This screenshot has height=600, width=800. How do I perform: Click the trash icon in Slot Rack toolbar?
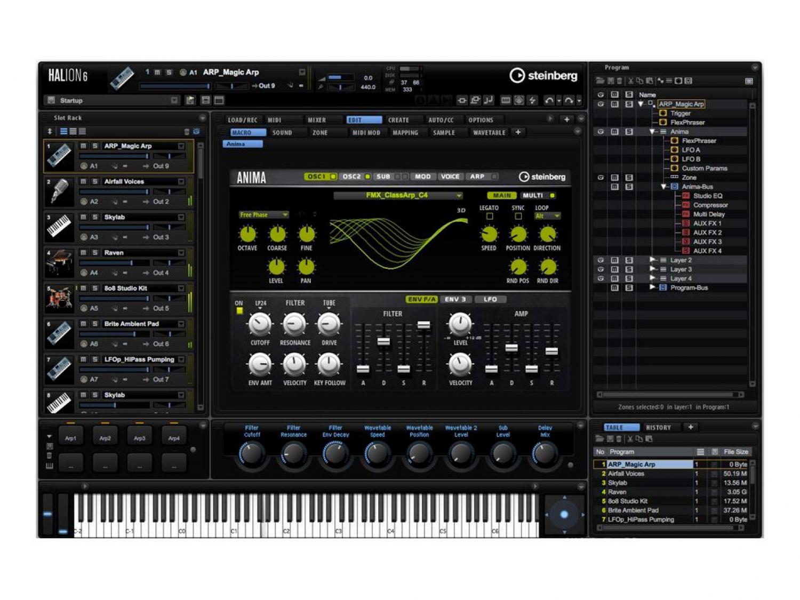186,132
